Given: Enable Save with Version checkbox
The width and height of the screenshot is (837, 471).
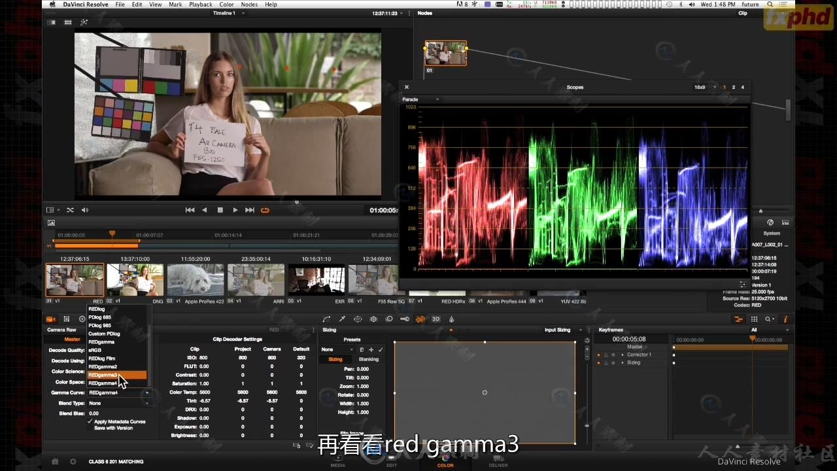Looking at the screenshot, I should tap(90, 428).
